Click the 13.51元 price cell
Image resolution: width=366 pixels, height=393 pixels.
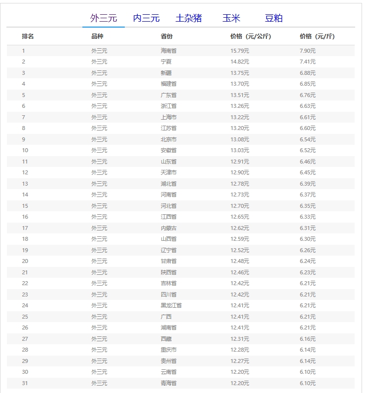pos(240,95)
